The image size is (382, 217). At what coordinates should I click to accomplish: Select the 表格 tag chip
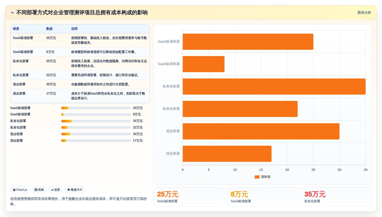[x=39, y=190]
